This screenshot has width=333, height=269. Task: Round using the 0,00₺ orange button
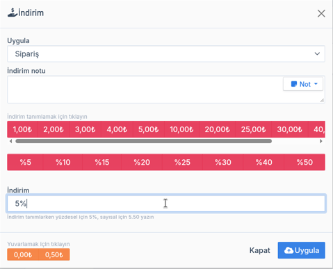[23, 254]
